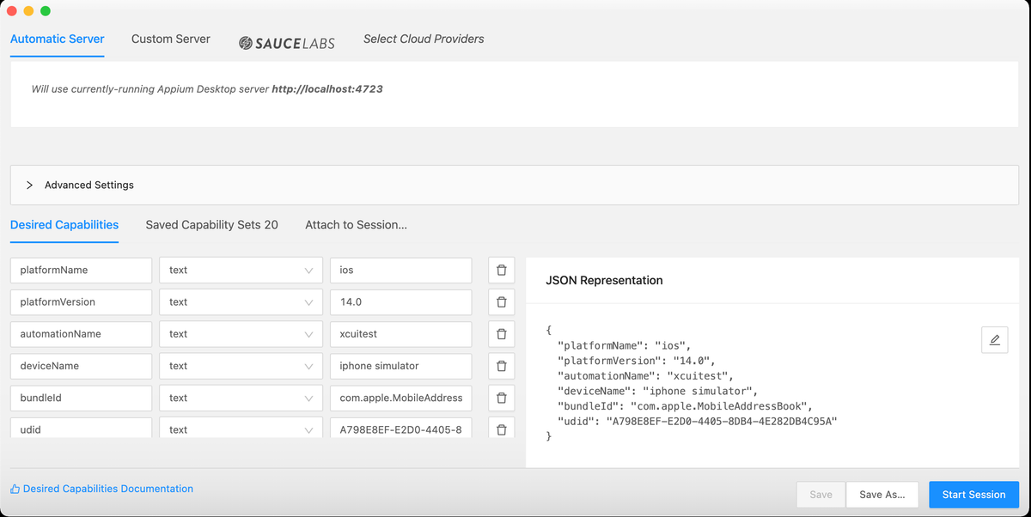
Task: Open the Saved Capability Sets tab
Action: click(211, 224)
